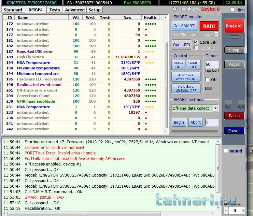Open the SMART tab

pos(36,9)
